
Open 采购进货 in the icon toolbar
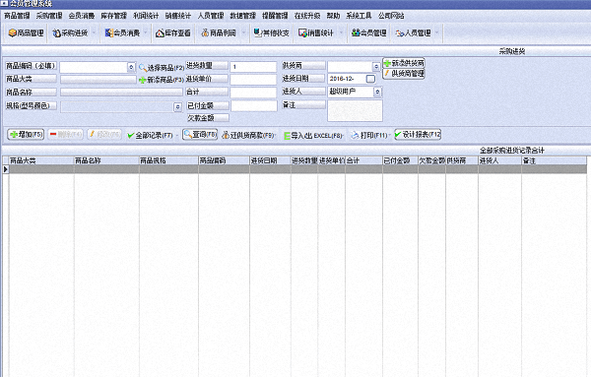pos(70,33)
